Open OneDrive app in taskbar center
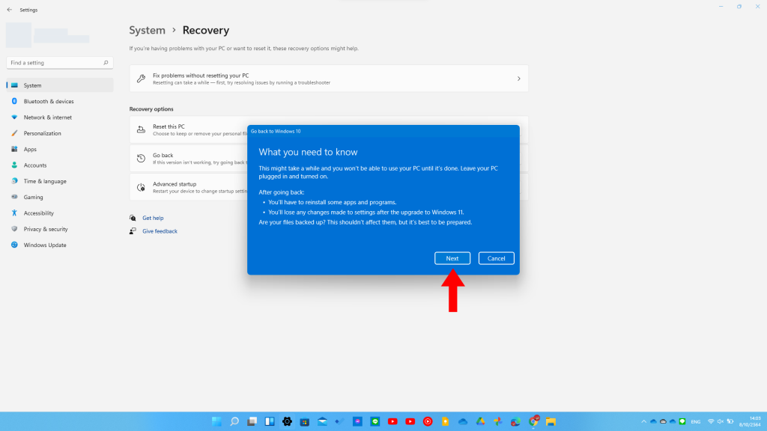The image size is (767, 431). click(x=463, y=421)
